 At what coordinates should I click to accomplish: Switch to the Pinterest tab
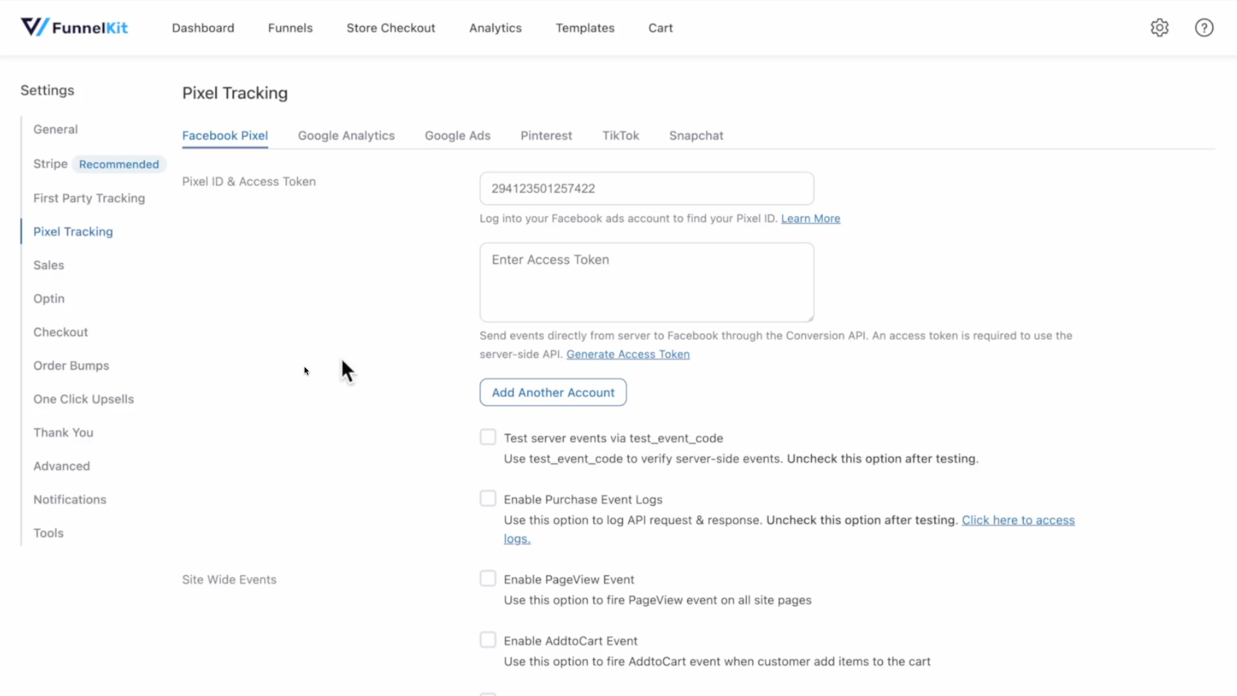(546, 135)
